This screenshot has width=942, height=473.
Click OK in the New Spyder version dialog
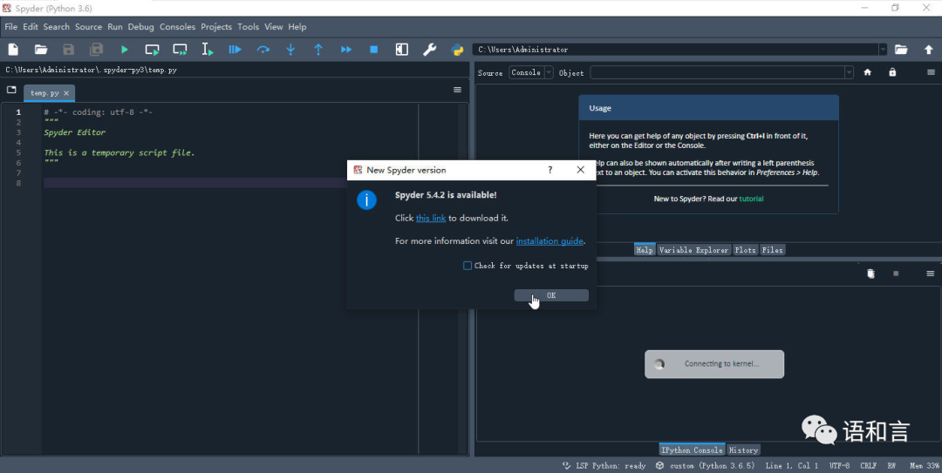pos(551,295)
